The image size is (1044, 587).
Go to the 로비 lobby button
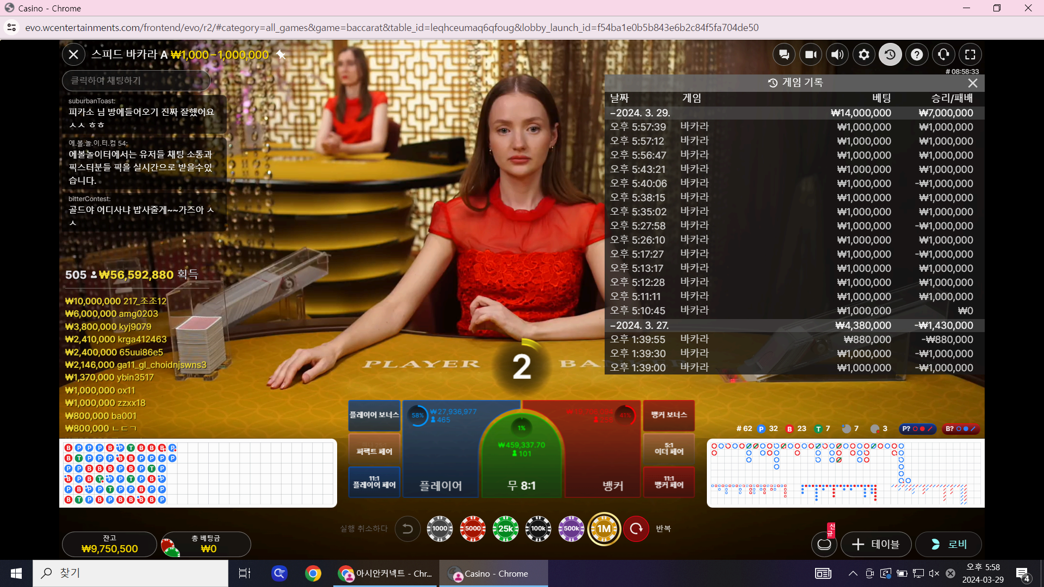click(948, 544)
